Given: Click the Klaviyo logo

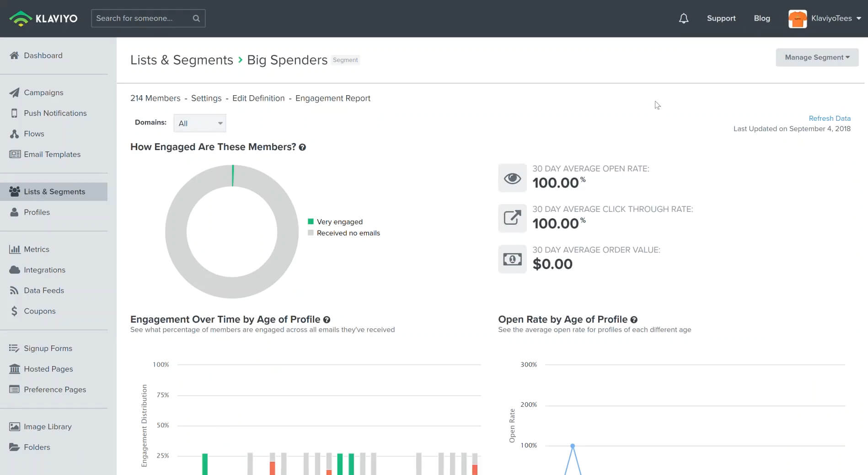Looking at the screenshot, I should [x=43, y=18].
